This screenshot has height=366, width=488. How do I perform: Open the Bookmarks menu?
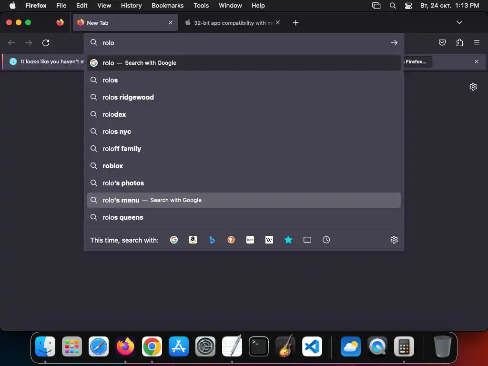[167, 5]
